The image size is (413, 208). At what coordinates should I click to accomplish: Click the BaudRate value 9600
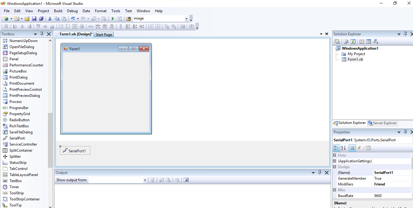tap(392, 196)
